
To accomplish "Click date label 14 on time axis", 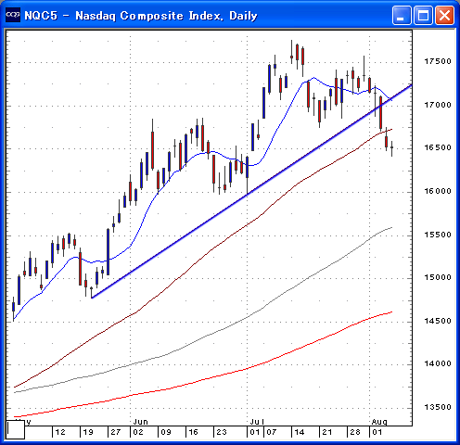I will point(299,432).
